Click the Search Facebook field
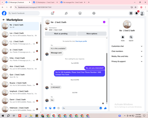Screen dimensions: 148x118 (24, 13)
